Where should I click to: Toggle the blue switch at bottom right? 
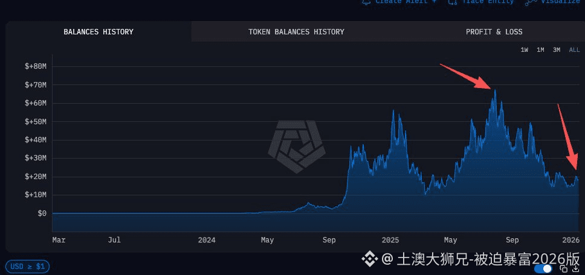545,268
